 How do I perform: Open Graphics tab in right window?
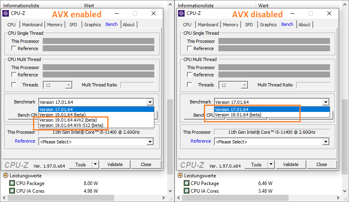click(268, 25)
